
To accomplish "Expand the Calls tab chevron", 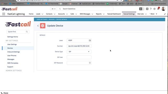I will 76,14.
